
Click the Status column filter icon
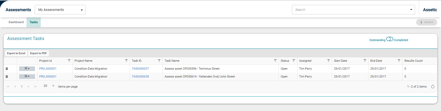coord(294,61)
